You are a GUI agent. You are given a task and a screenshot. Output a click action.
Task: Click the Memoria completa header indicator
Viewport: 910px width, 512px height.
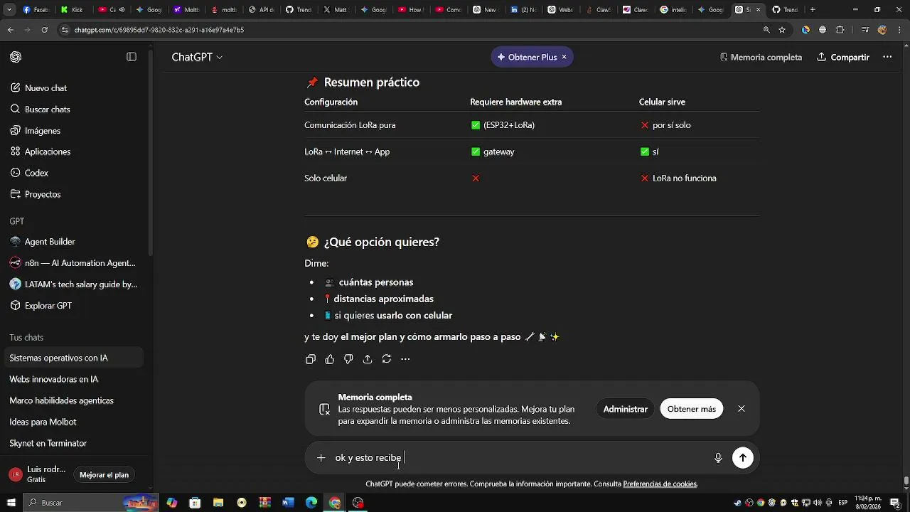[x=761, y=57]
